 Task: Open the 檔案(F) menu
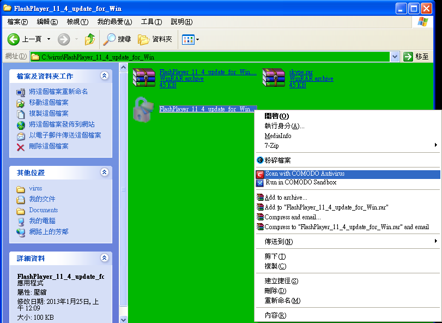pyautogui.click(x=17, y=22)
